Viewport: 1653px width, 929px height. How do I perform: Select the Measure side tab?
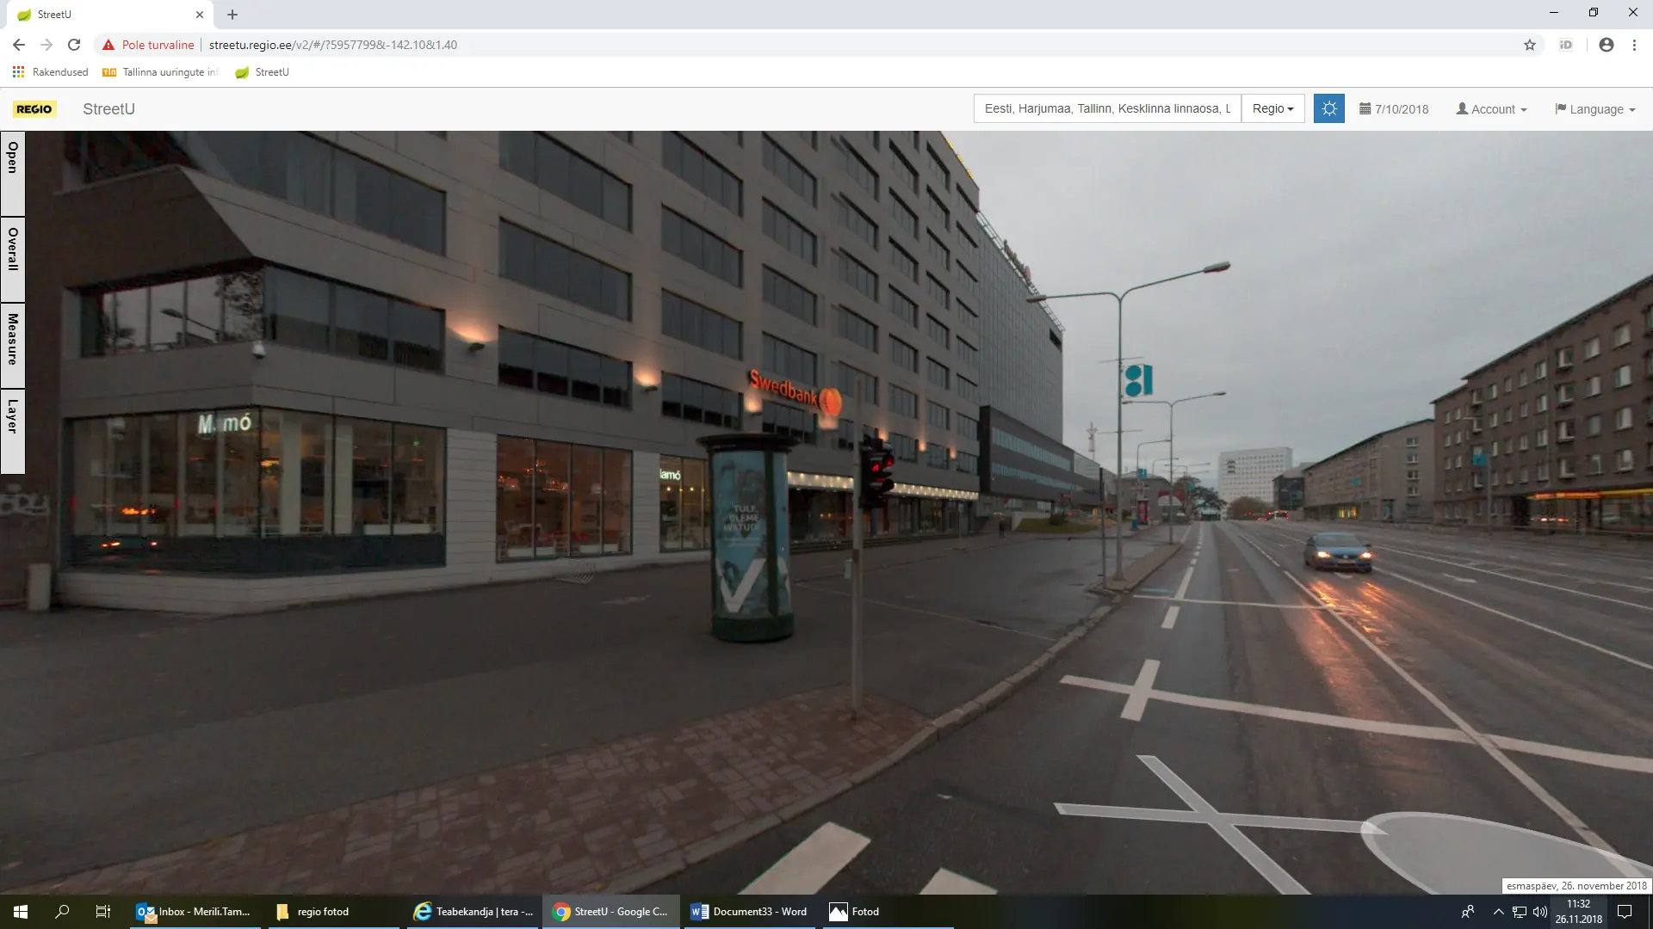pos(12,344)
